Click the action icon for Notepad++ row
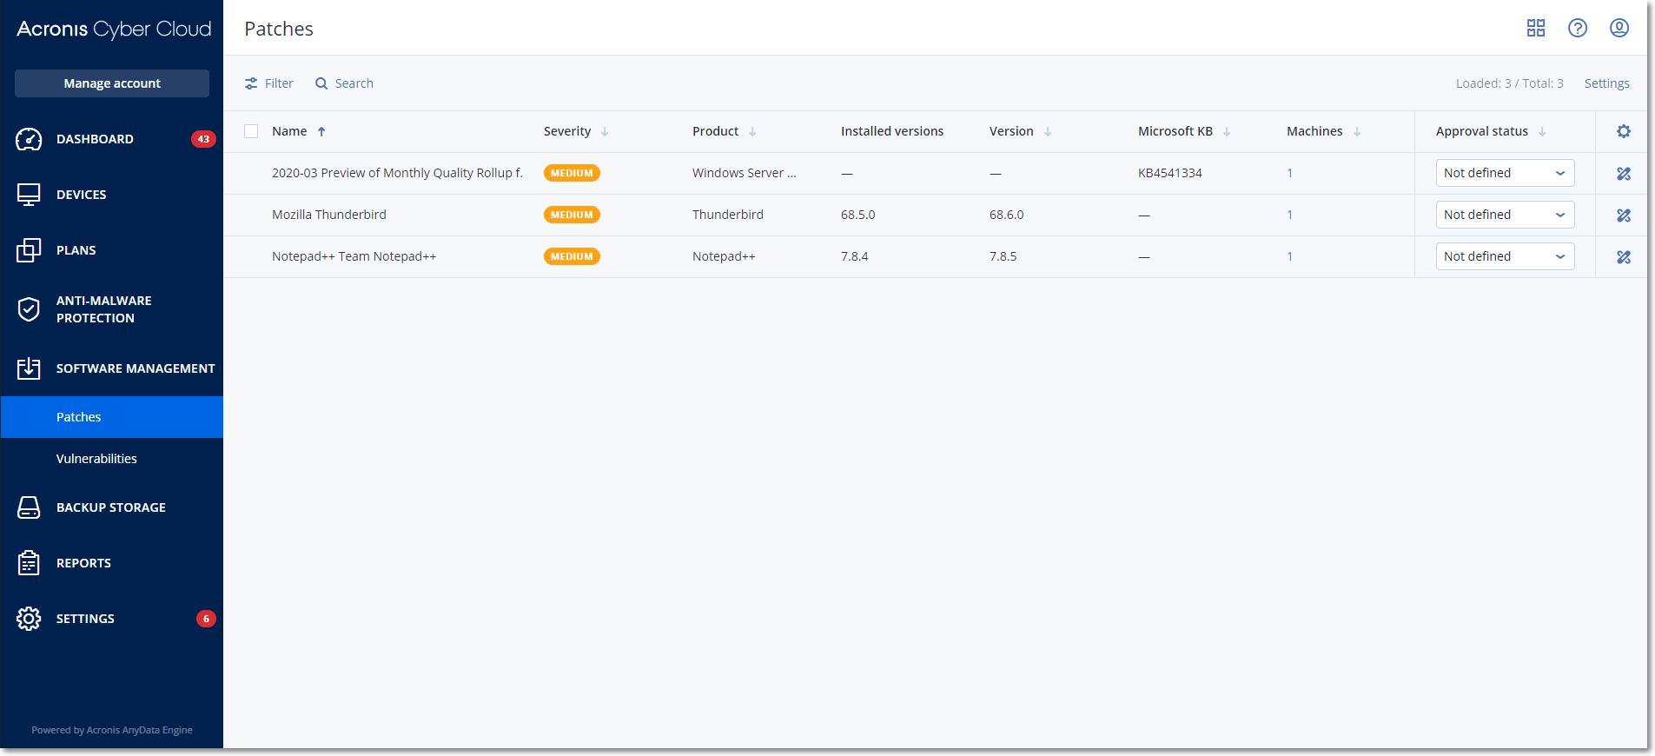 1624,257
